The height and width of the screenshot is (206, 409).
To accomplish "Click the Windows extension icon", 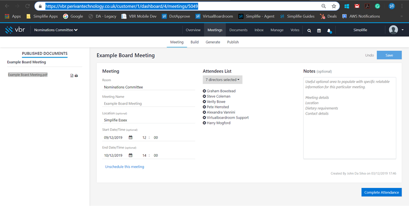I will pos(347,6).
